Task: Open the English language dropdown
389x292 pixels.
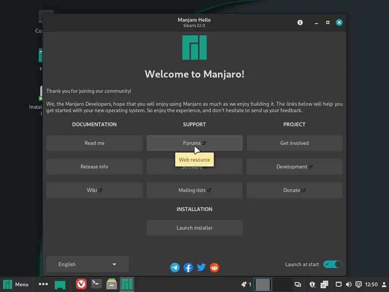Action: (x=87, y=264)
